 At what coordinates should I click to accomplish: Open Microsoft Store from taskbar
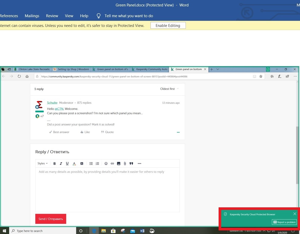tap(113, 231)
